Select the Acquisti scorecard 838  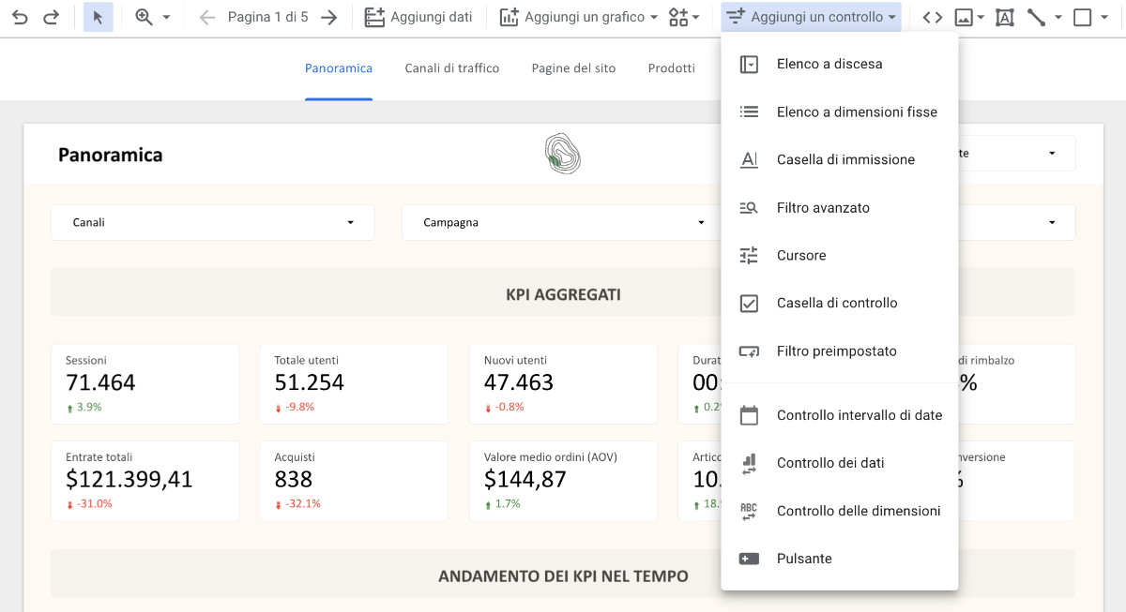tap(354, 481)
